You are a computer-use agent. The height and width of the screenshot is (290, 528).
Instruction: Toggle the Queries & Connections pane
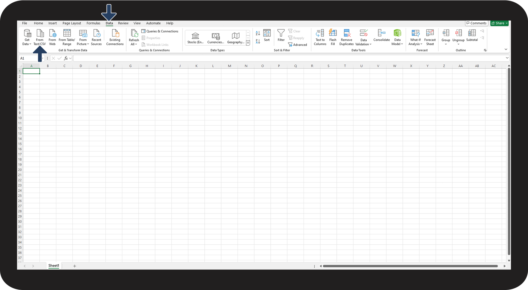click(x=160, y=31)
